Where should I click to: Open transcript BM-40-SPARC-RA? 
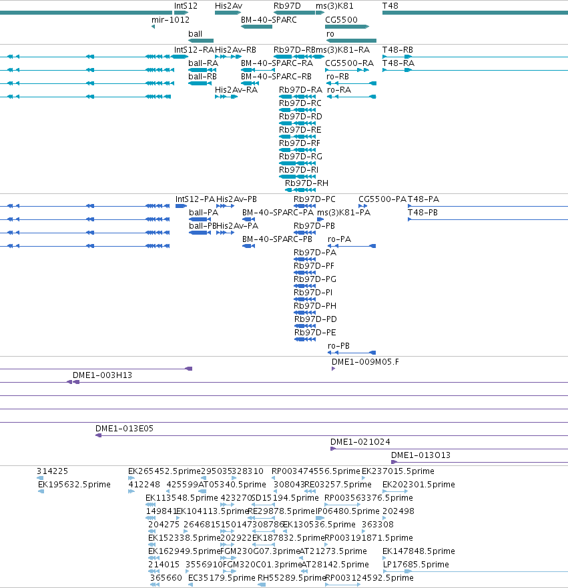pyautogui.click(x=277, y=63)
